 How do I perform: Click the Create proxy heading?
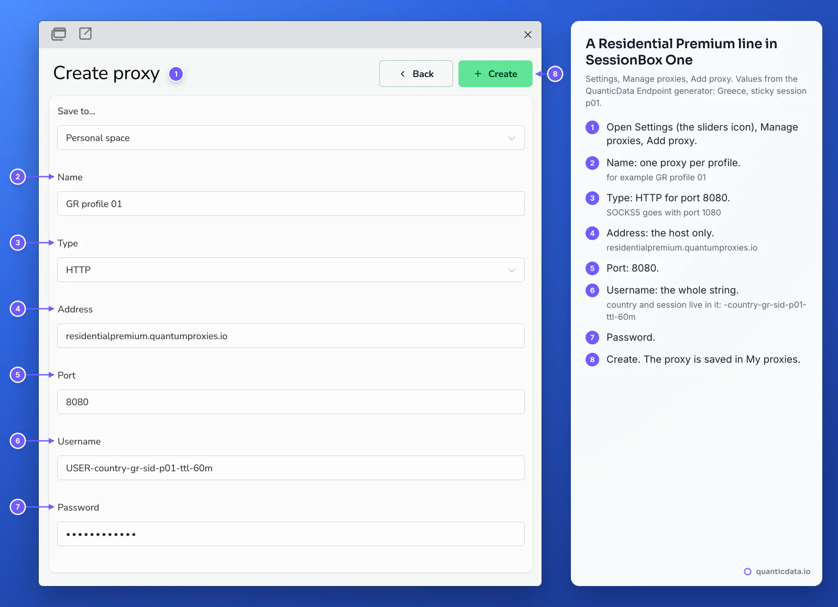[106, 73]
